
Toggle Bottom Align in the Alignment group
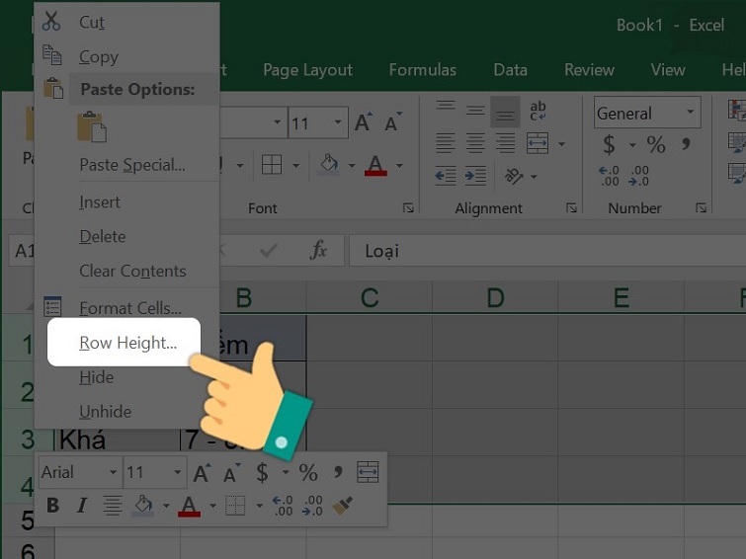tap(505, 112)
